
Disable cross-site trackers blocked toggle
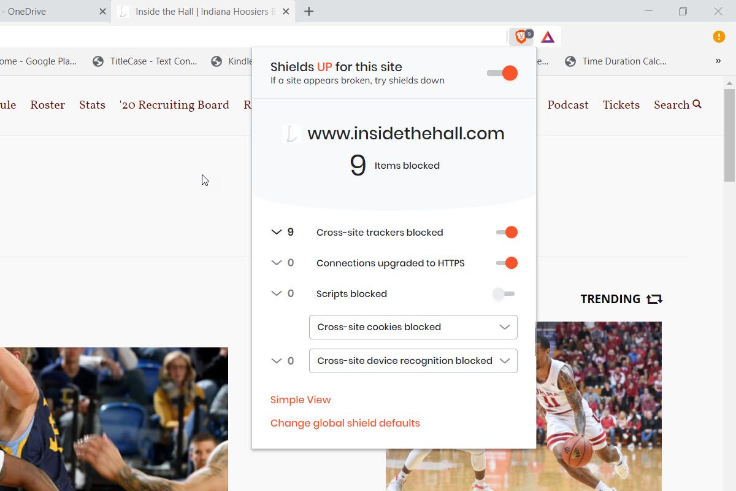pos(507,232)
